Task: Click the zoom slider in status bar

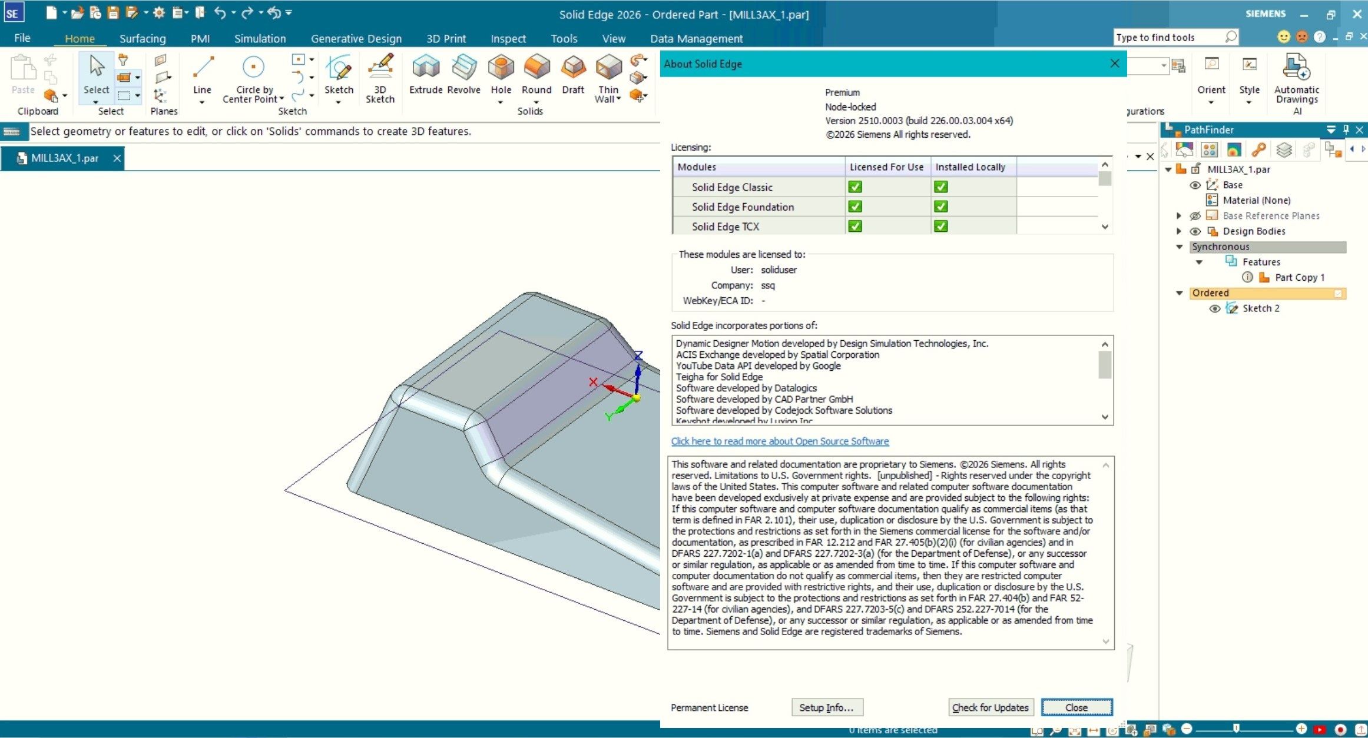Action: coord(1236,729)
